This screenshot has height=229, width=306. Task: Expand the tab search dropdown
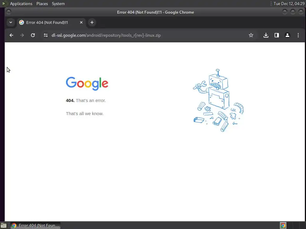pos(11,22)
